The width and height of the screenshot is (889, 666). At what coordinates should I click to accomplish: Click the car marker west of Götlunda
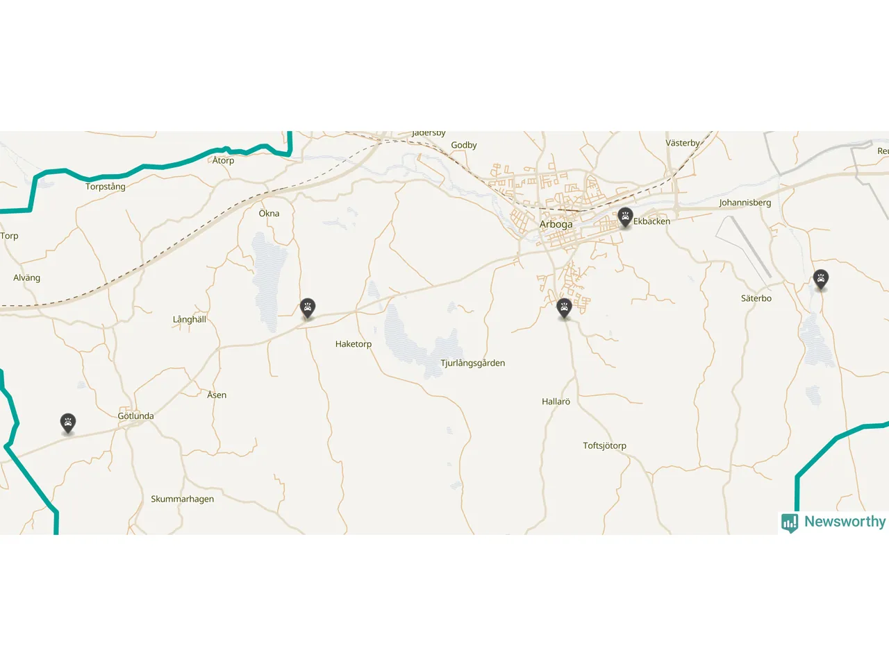pyautogui.click(x=67, y=423)
